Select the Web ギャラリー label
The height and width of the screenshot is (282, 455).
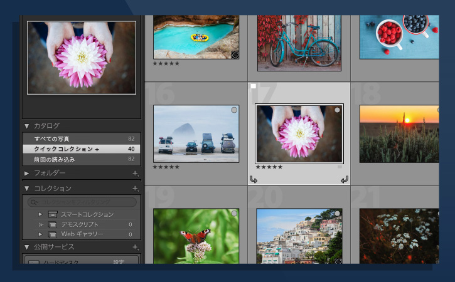(x=82, y=234)
